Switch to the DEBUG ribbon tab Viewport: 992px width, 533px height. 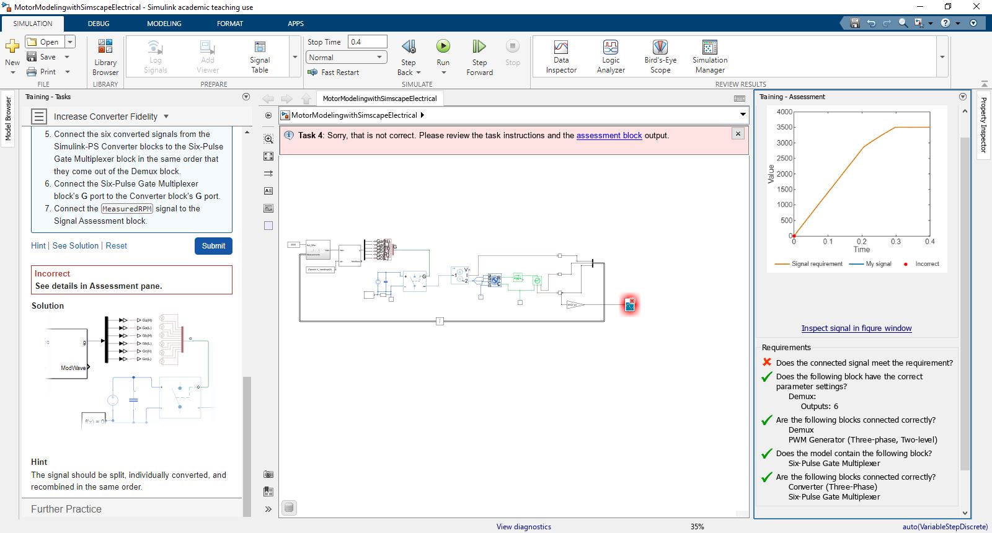click(x=99, y=24)
